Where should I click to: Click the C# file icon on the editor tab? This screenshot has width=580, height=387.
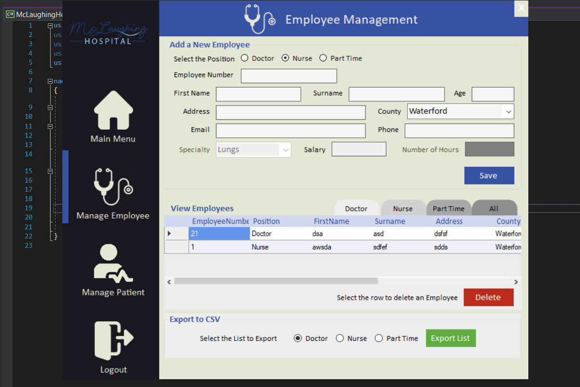coord(10,14)
